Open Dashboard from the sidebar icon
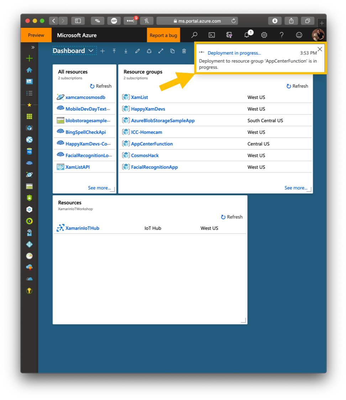 tap(29, 81)
